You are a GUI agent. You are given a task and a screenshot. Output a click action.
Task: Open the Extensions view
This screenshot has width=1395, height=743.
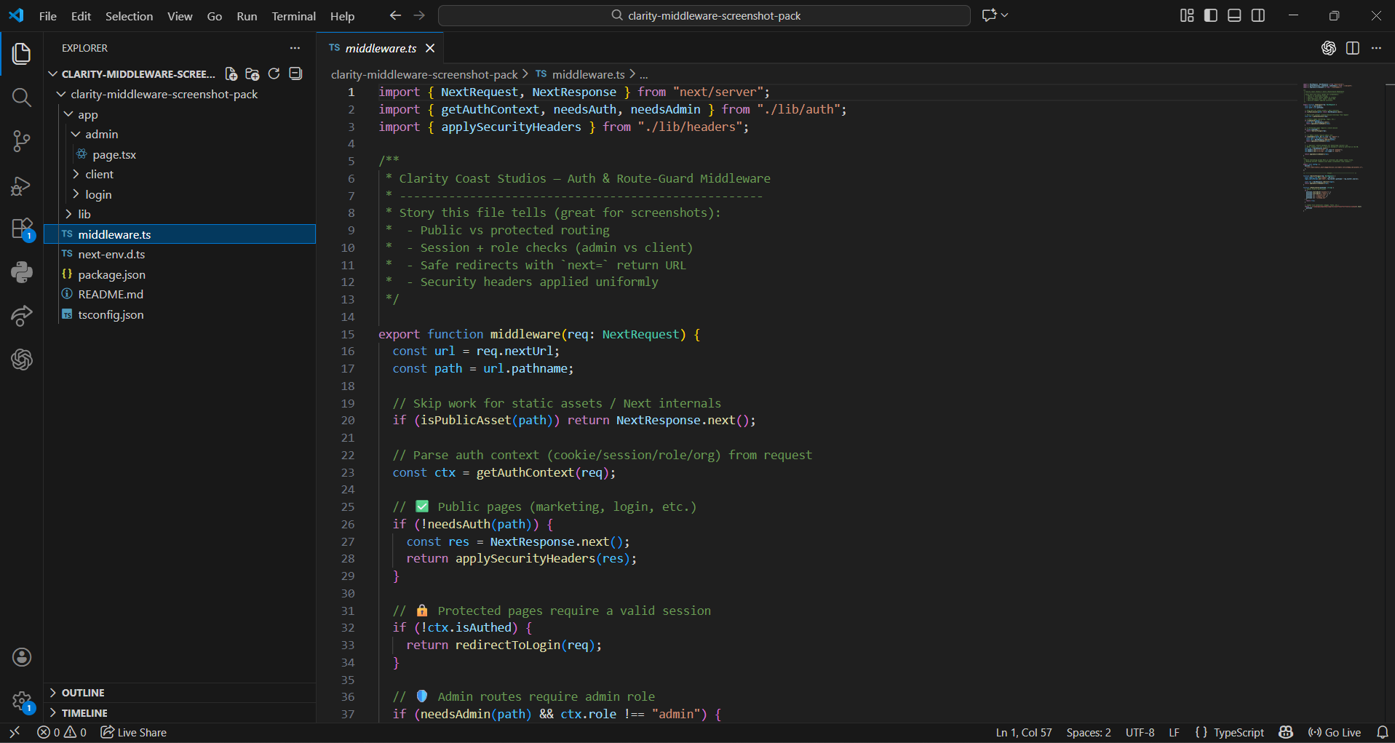21,229
